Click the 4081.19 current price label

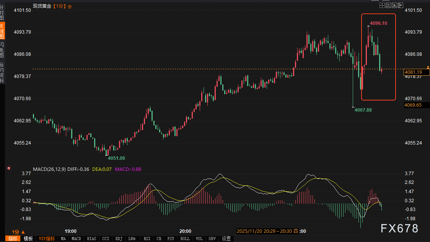coord(414,72)
